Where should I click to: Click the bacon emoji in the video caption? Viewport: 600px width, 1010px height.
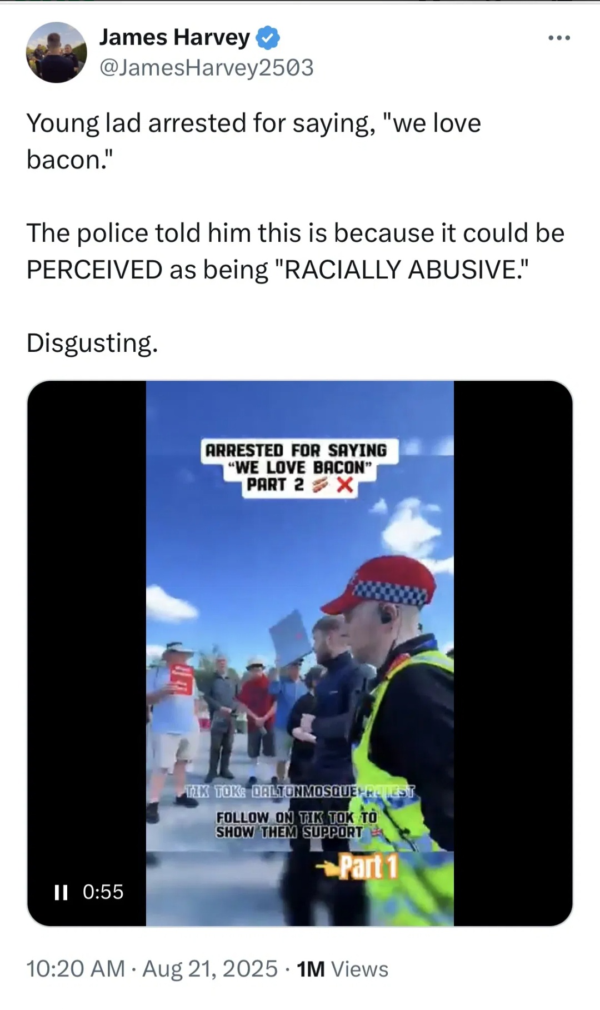tap(320, 485)
